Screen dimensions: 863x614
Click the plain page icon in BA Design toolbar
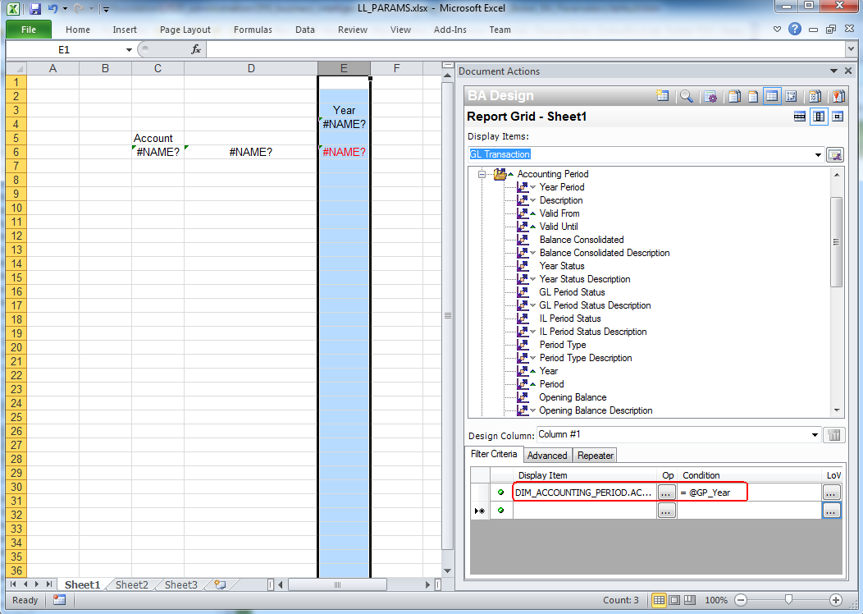pos(753,96)
